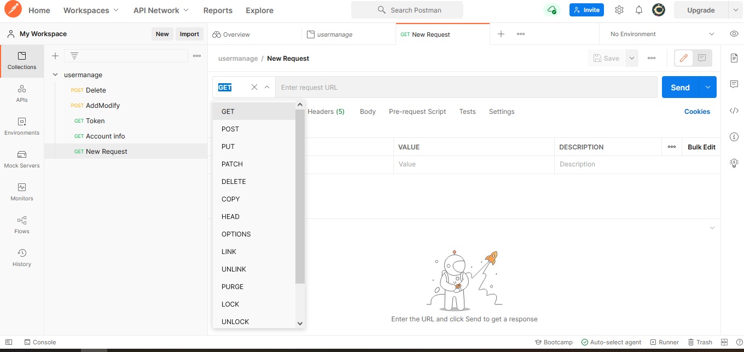Expand the API Network dropdown
Viewport: 744px width, 352px height.
[161, 10]
